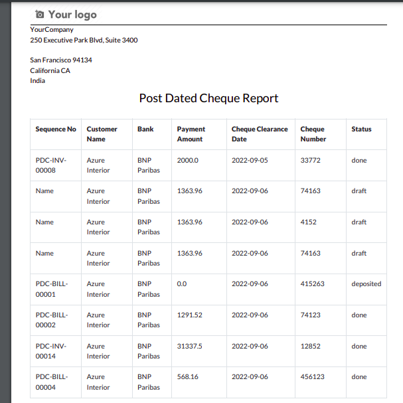Click 'BNP Paribas' in the PDC-BILL-00004 row
The height and width of the screenshot is (403, 403).
(x=149, y=382)
